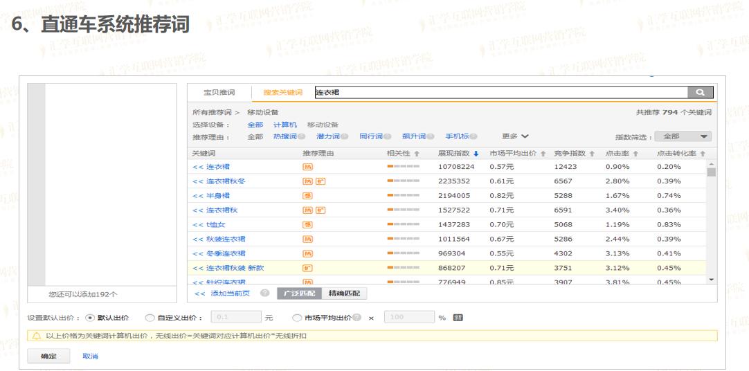Click the 扩 tag in 连衣裙秋冬 row
Viewport: 749px width, 371px height.
(x=321, y=181)
